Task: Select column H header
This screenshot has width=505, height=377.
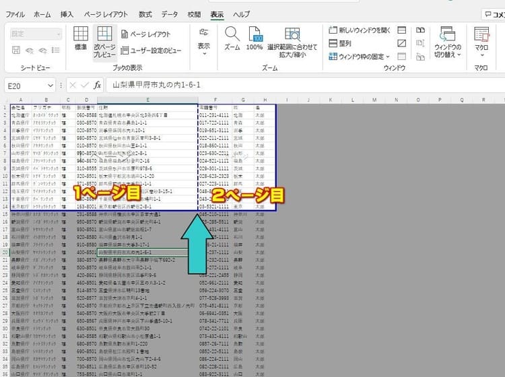Action: [265, 100]
